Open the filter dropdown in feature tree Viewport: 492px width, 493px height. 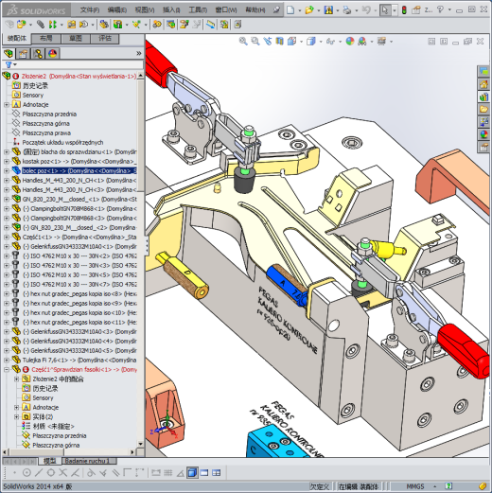coord(10,64)
